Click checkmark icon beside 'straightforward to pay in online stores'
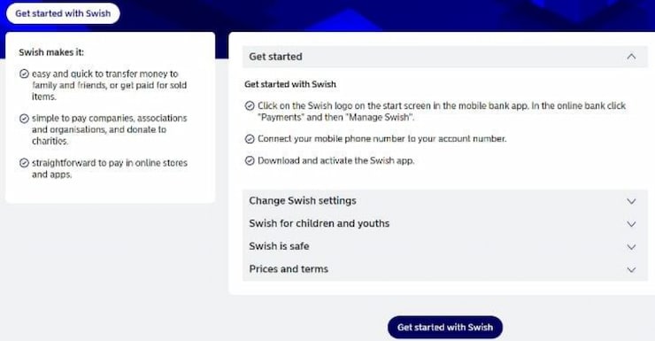The width and height of the screenshot is (655, 341). 24,163
